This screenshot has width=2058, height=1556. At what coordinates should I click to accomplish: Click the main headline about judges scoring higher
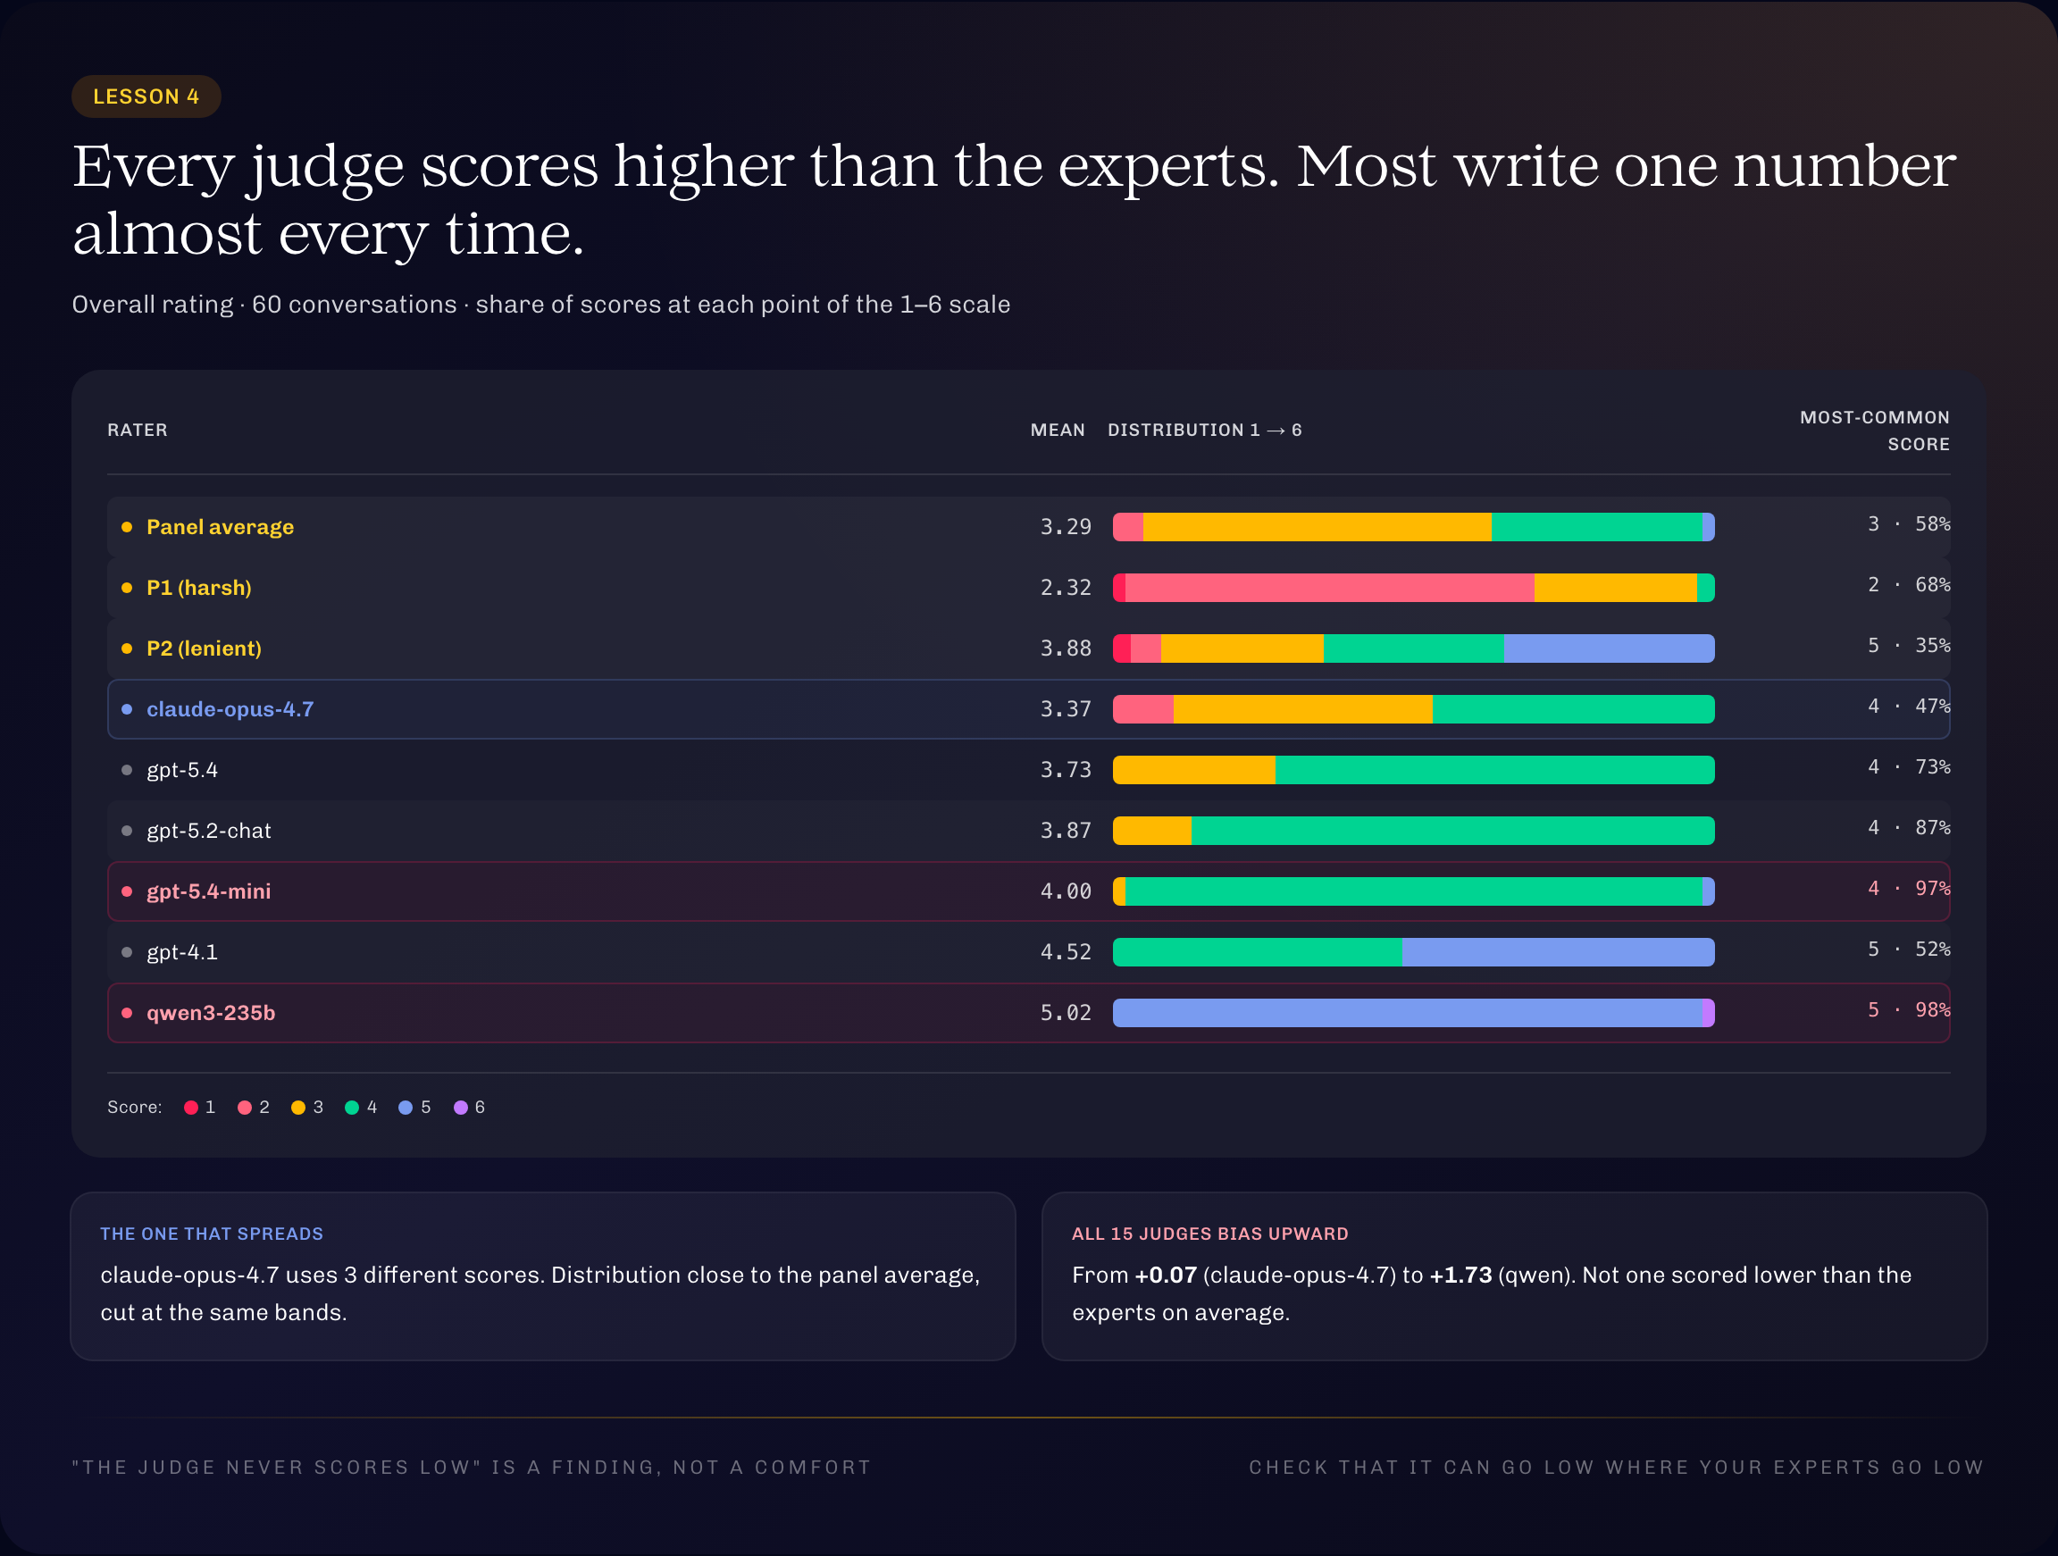point(1014,199)
